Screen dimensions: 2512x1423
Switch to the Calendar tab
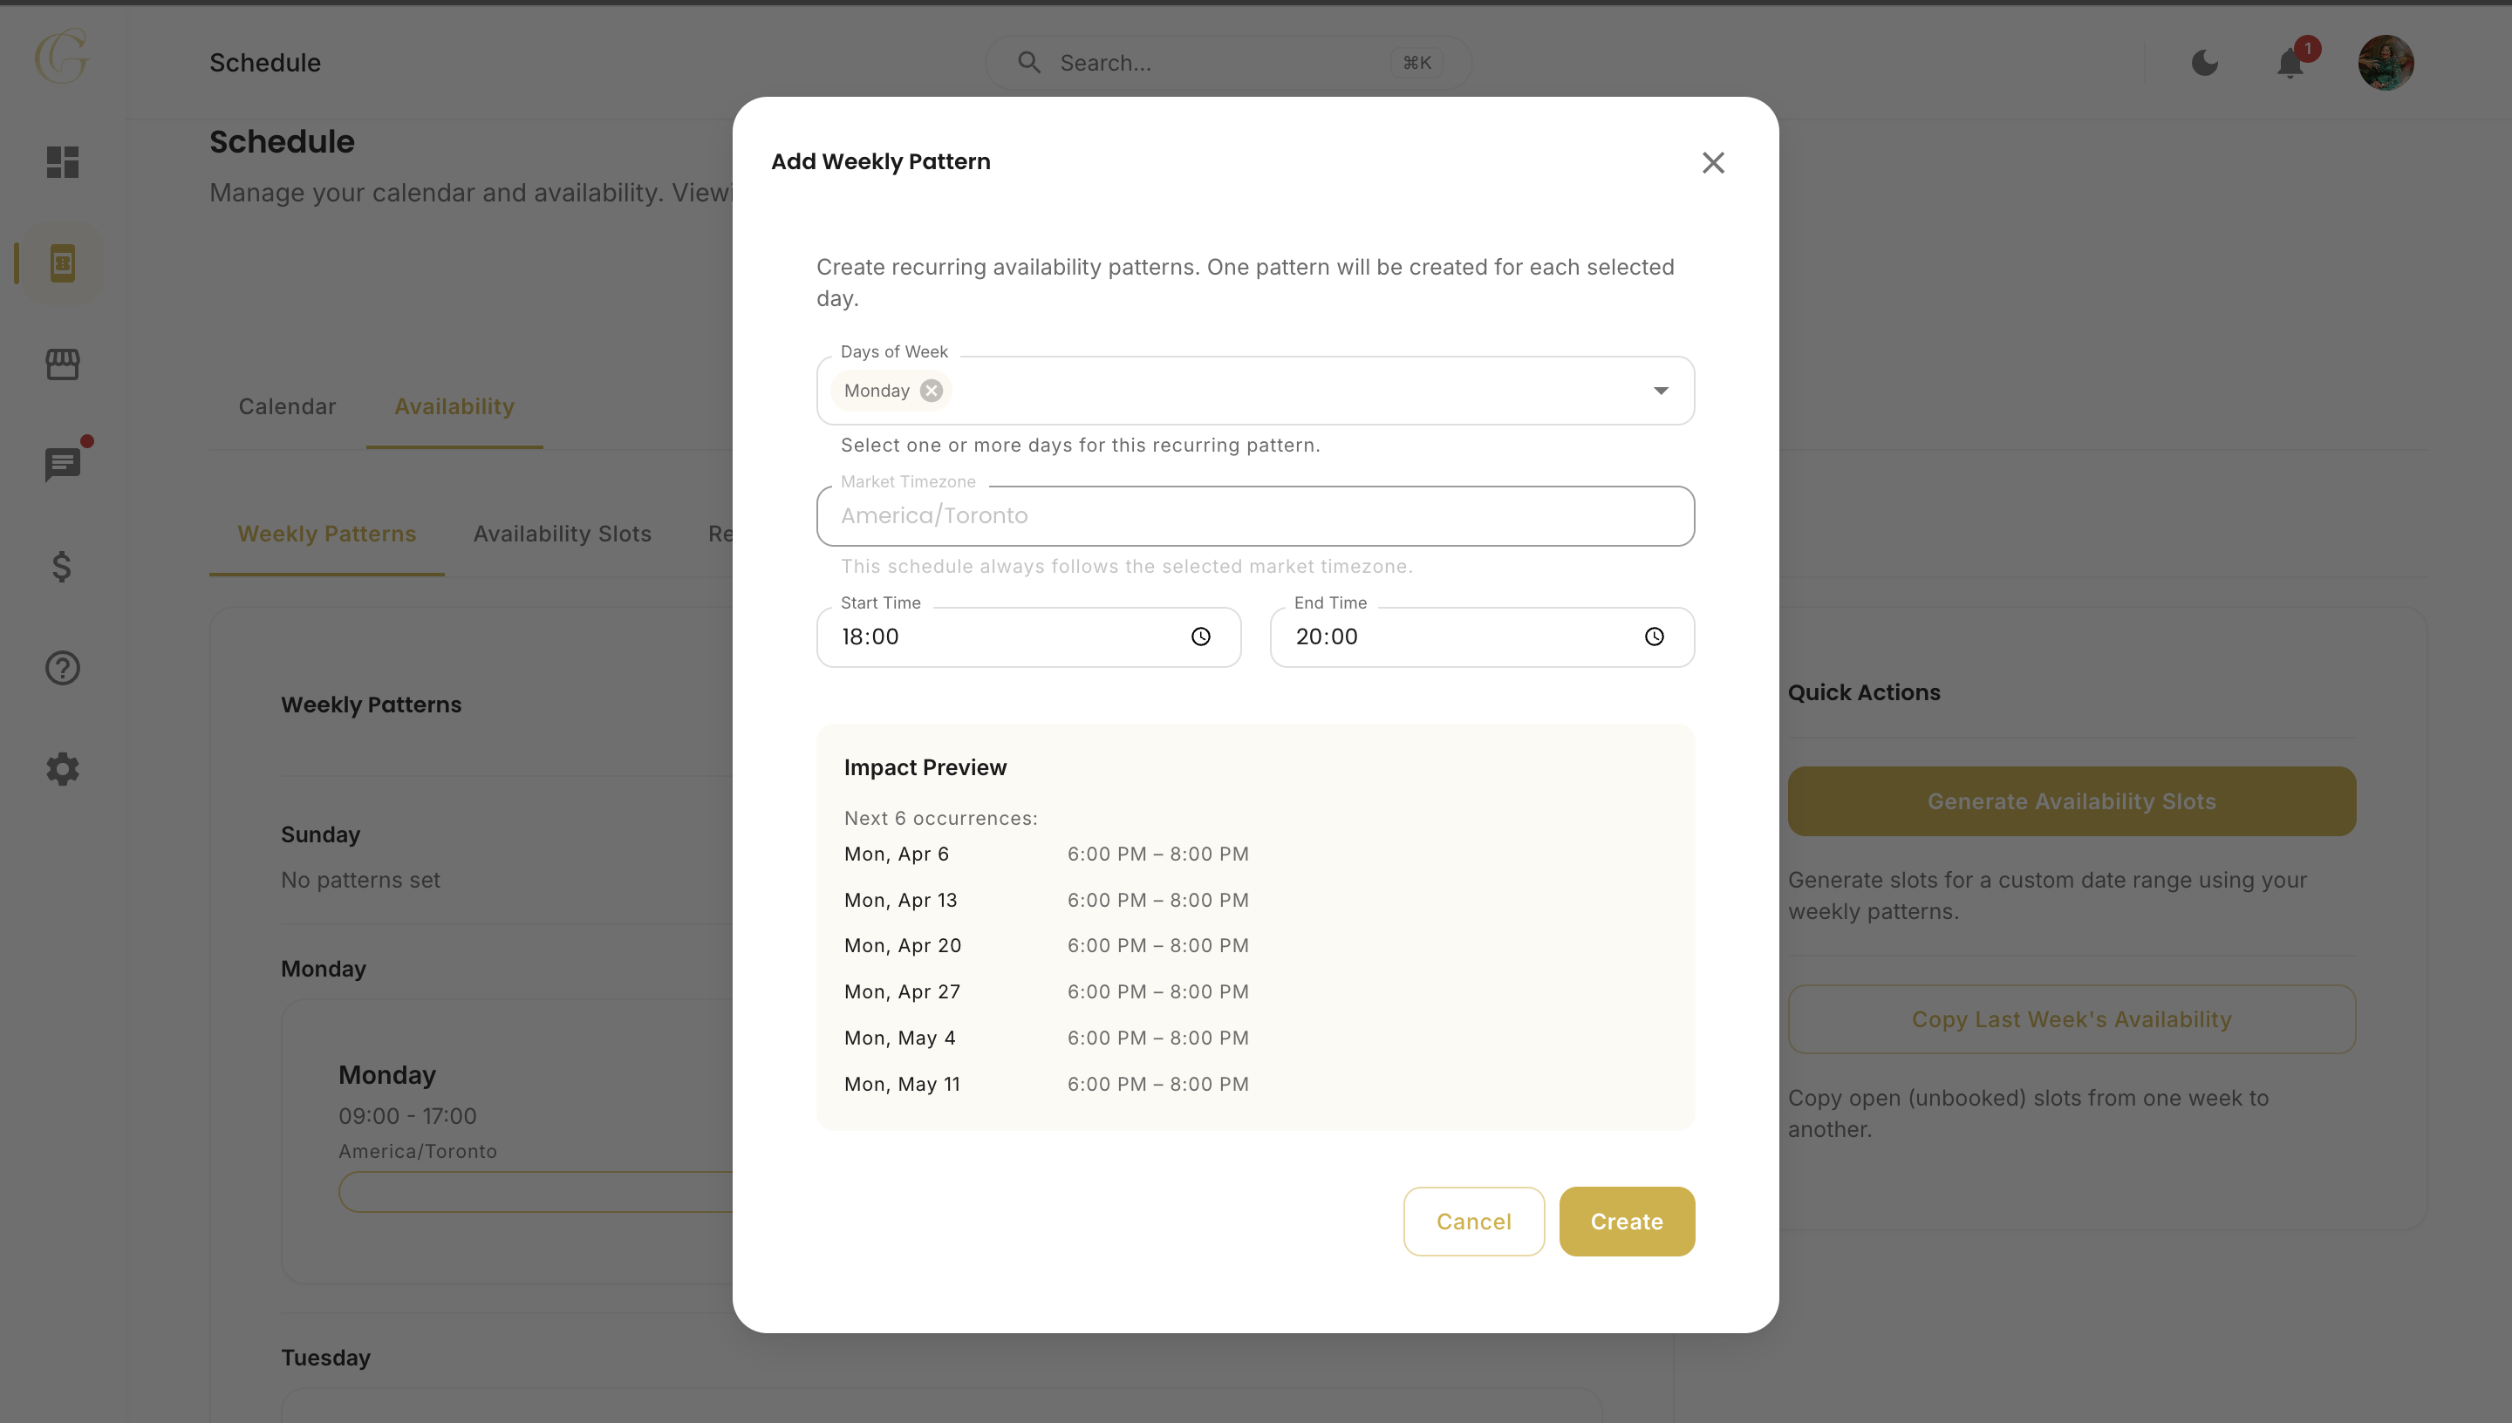tap(287, 406)
